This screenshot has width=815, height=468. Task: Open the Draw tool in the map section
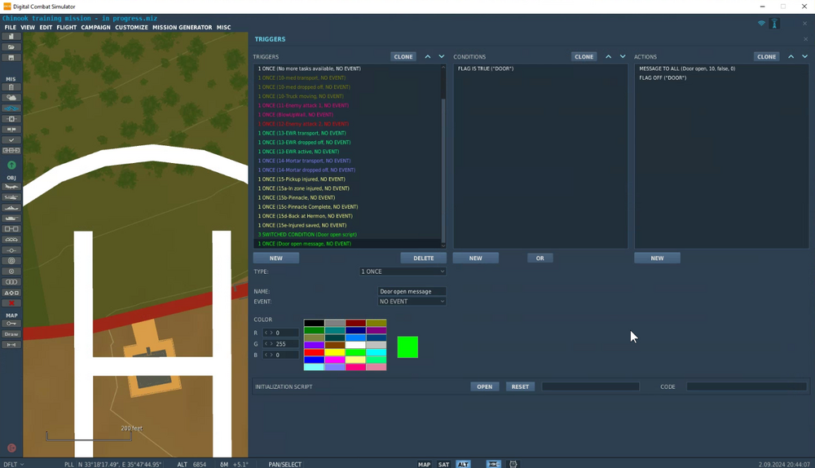click(11, 333)
